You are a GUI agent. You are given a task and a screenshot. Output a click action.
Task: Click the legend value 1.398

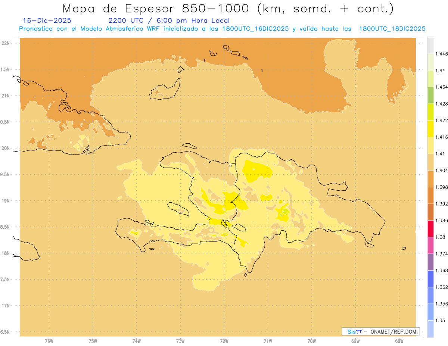442,187
